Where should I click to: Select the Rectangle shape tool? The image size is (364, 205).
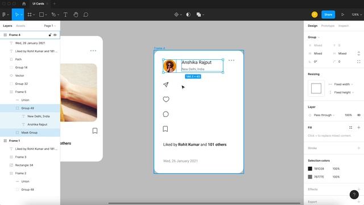tap(42, 14)
